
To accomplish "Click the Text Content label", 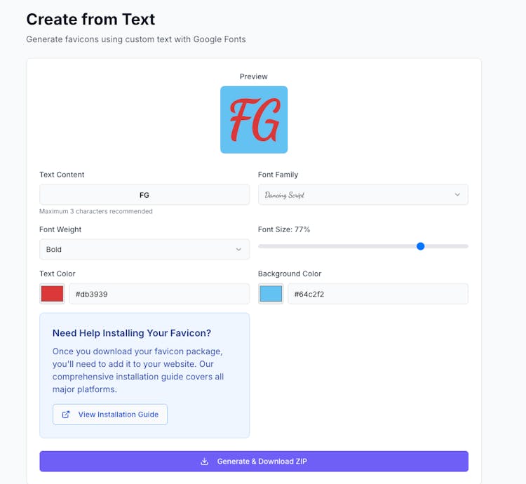I will point(62,175).
